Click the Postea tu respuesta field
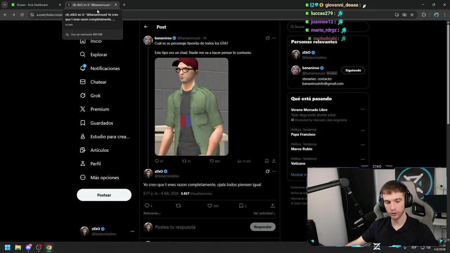Image resolution: width=450 pixels, height=253 pixels. coord(200,227)
